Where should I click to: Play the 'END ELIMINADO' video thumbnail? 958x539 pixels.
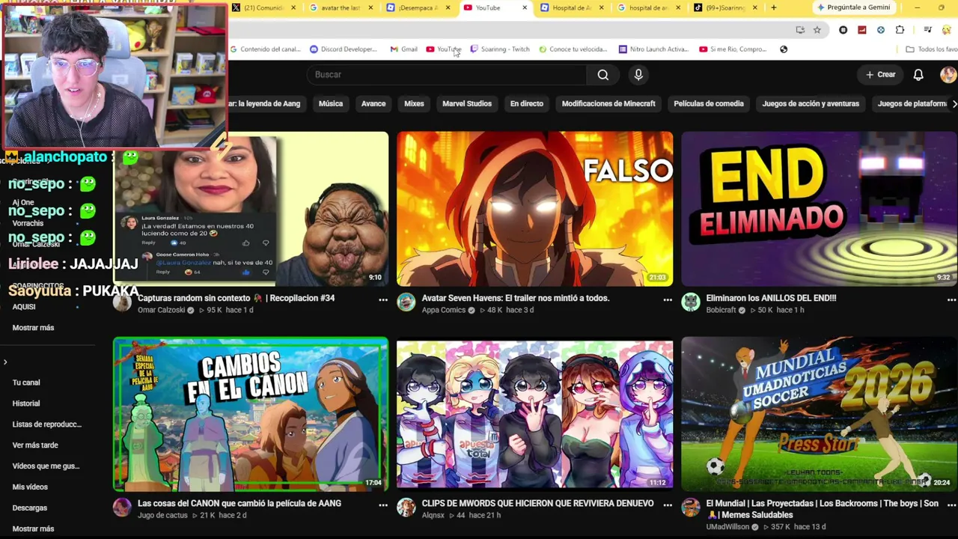coord(819,209)
